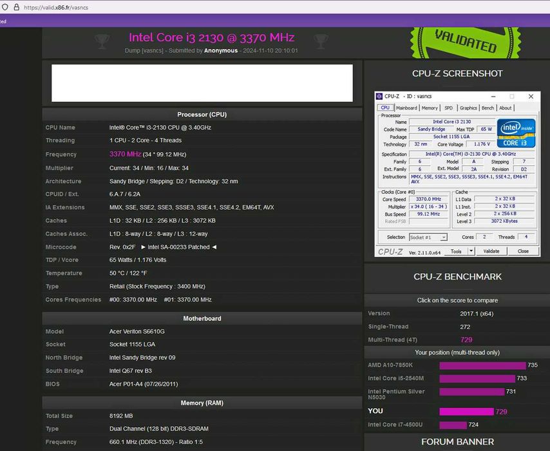
Task: Click the CPU-Z BENCHMARK heading
Action: [457, 276]
